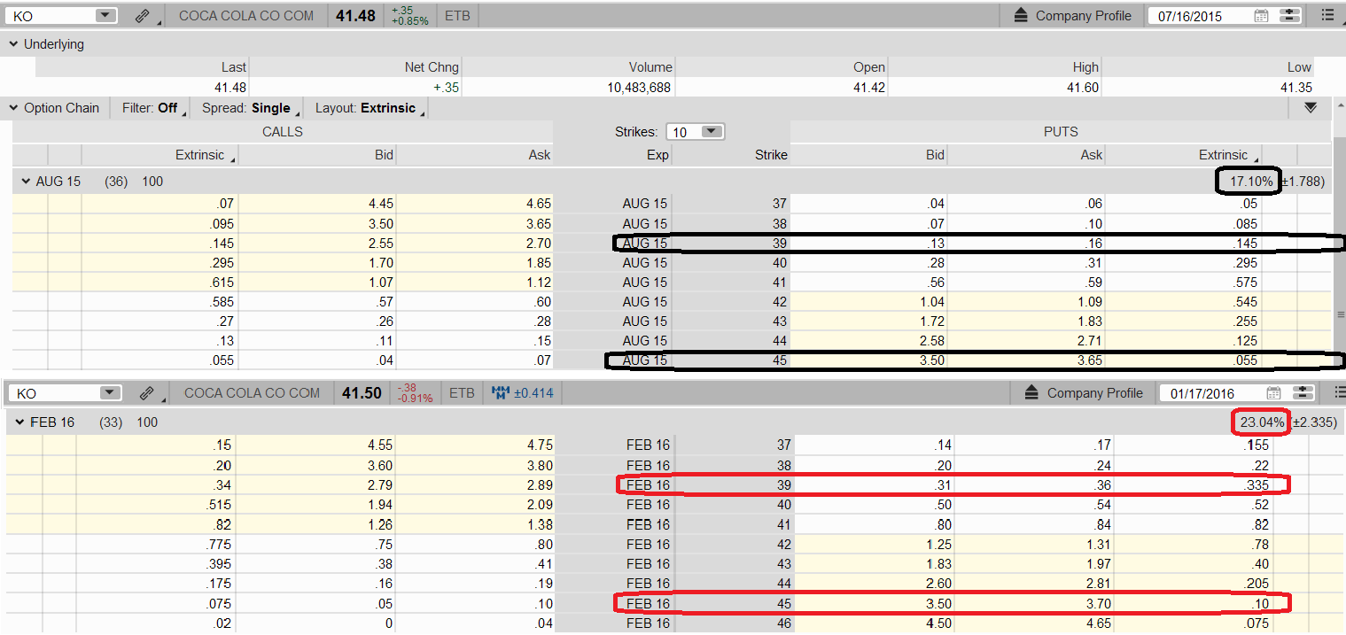Click the ETB label next to 41.50
Screen dimensions: 1346x635
coord(462,393)
